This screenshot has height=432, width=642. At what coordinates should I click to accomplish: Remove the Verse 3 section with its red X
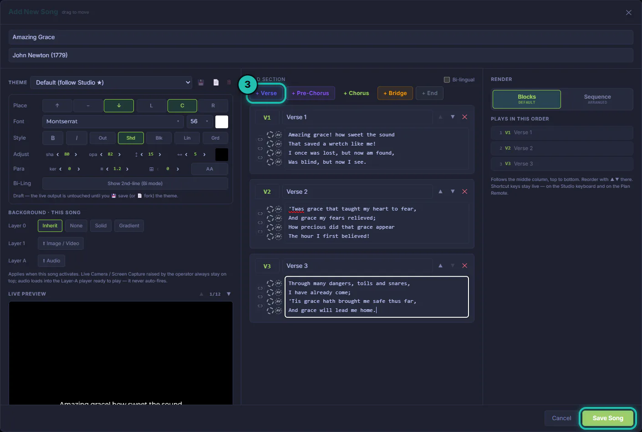[465, 266]
